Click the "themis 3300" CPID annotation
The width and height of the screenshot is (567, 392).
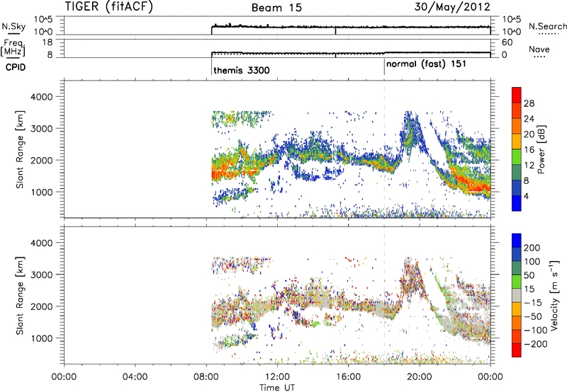tap(242, 70)
